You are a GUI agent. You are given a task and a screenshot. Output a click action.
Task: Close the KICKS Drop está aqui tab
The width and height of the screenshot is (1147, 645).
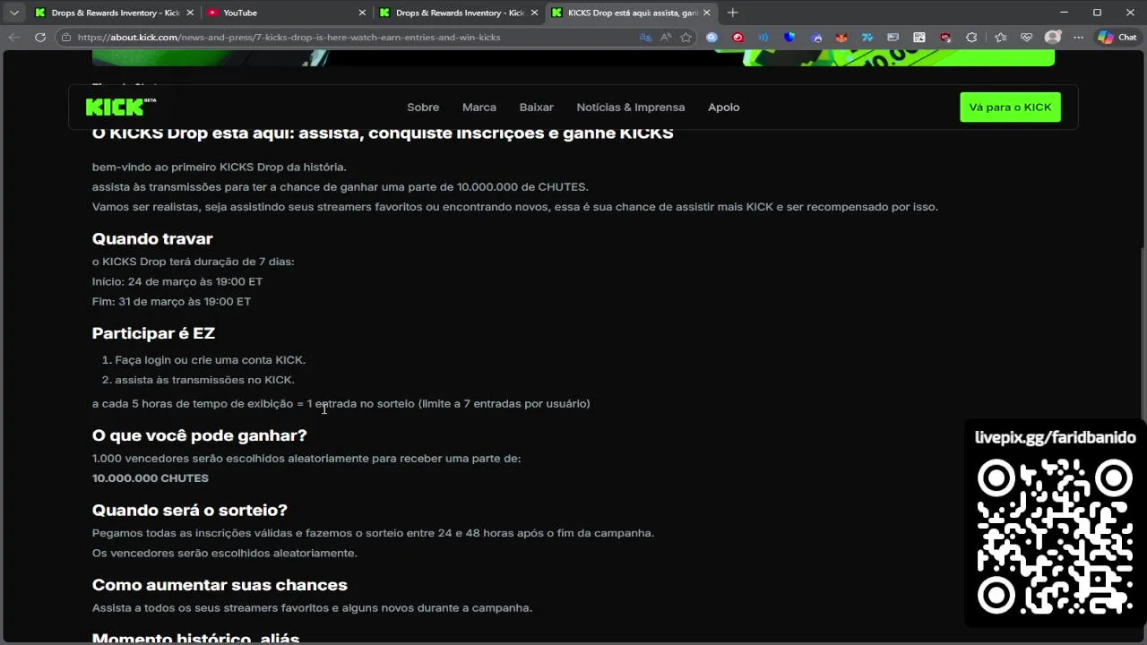tap(706, 13)
